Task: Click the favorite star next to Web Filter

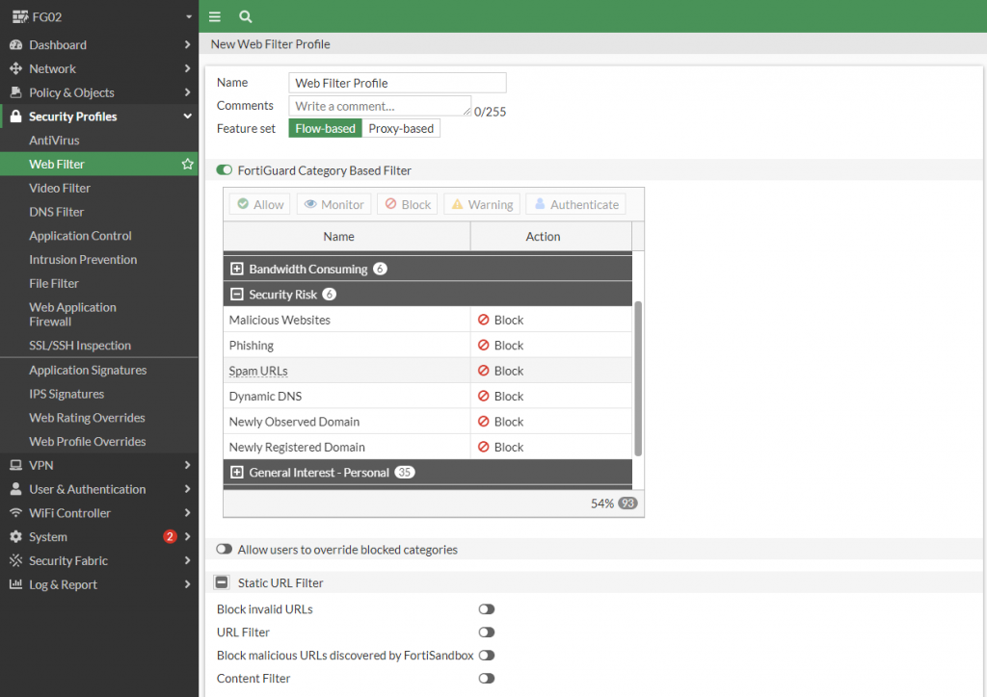Action: [188, 165]
